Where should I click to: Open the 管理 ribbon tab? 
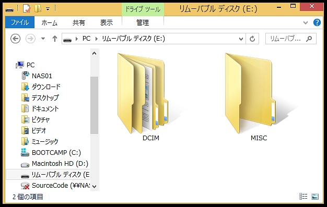pos(143,22)
